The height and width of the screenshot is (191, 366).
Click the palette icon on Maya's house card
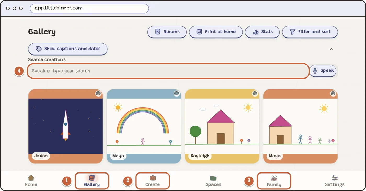tap(333, 93)
